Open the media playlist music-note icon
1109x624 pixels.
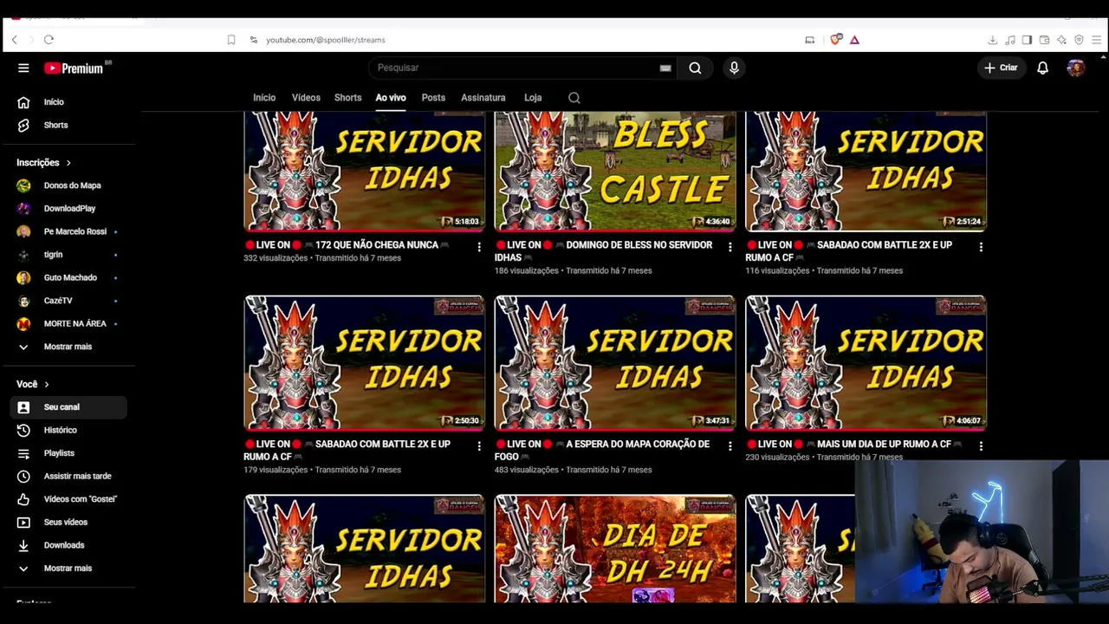click(x=1009, y=40)
